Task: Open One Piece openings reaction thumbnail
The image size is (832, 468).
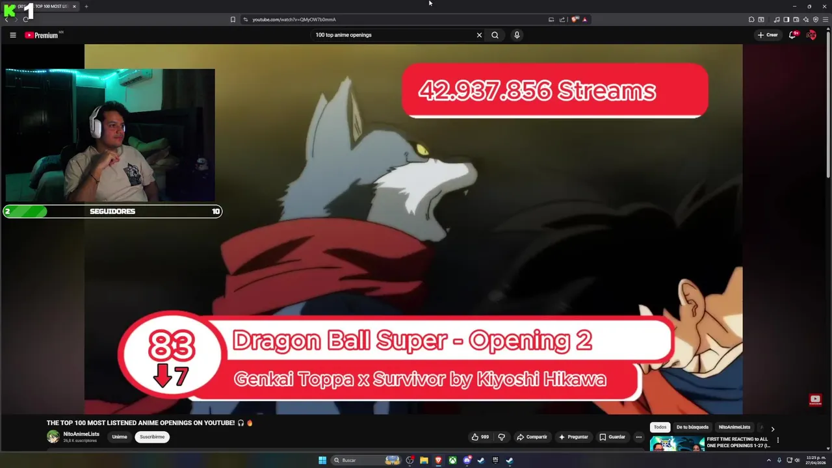Action: pos(677,443)
